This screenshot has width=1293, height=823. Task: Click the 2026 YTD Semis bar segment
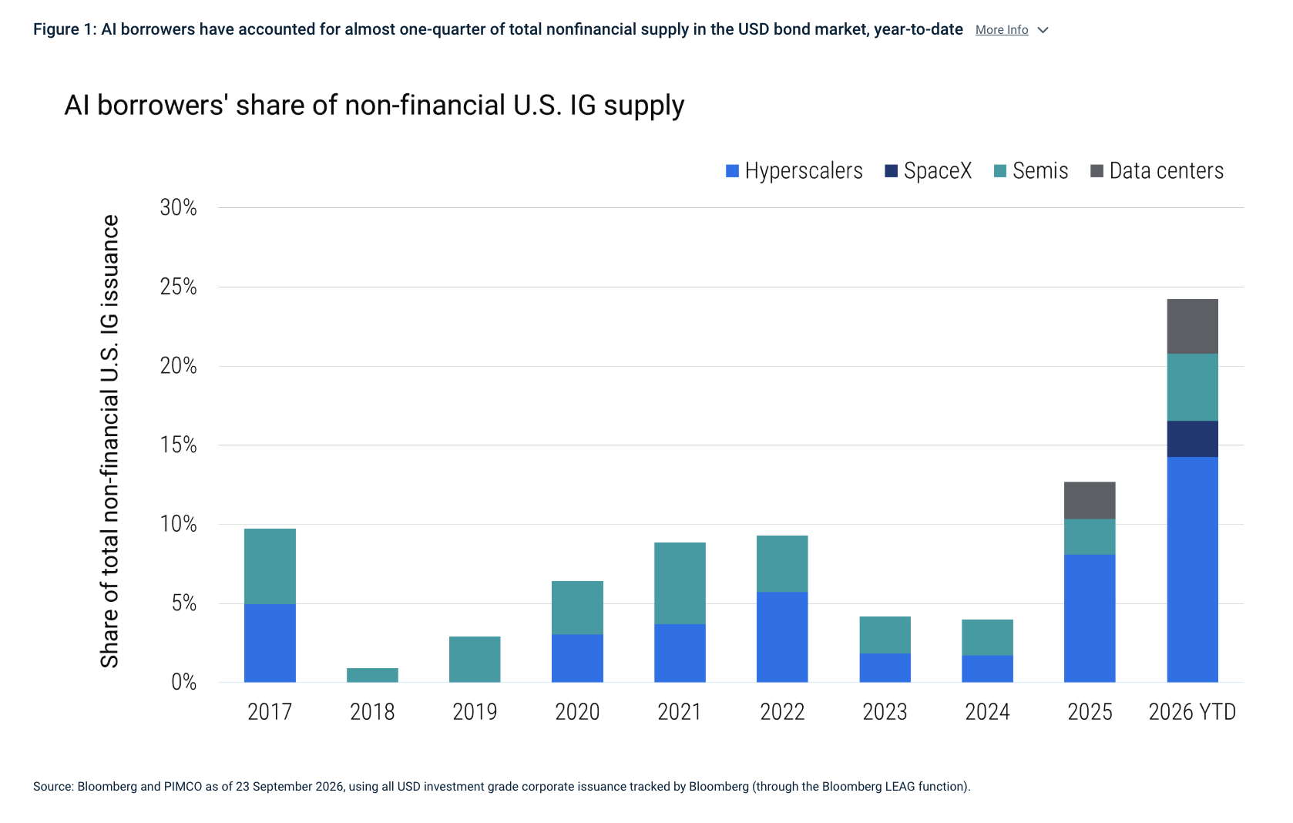pos(1192,388)
